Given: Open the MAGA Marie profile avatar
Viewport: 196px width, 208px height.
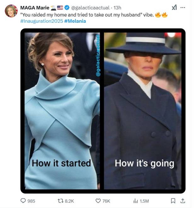Looking at the screenshot, I should pyautogui.click(x=11, y=11).
